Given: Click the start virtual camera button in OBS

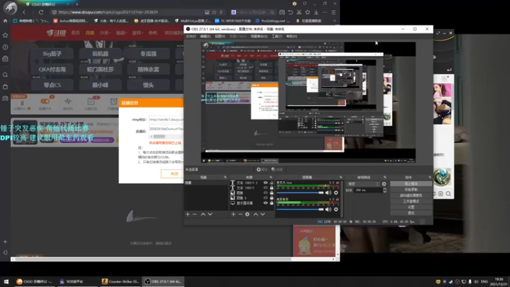Looking at the screenshot, I should coord(411,196).
